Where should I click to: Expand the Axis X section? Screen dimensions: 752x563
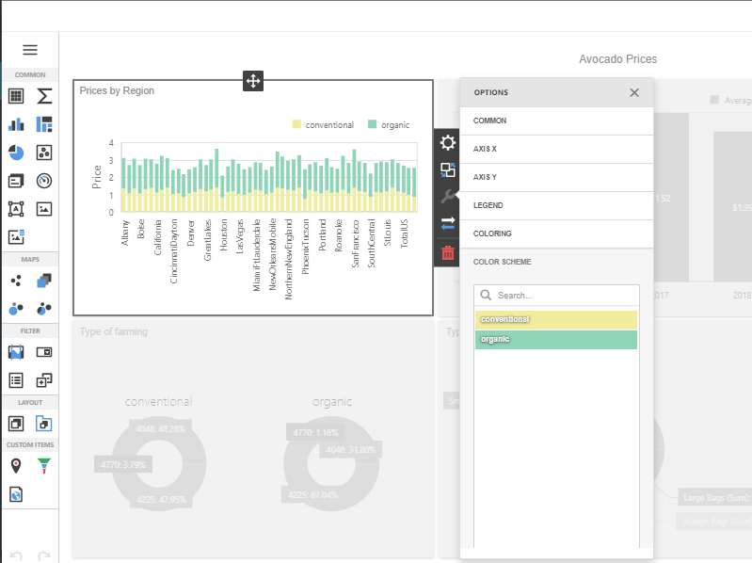555,149
